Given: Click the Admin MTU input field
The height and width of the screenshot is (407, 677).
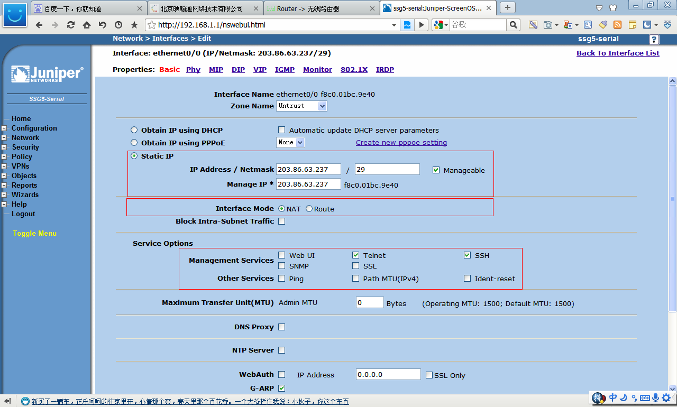Looking at the screenshot, I should click(x=369, y=303).
